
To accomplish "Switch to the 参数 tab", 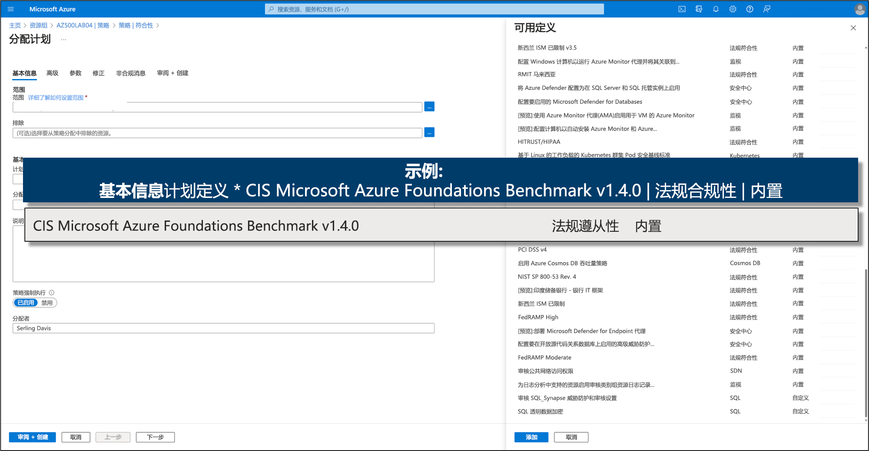I will (x=76, y=73).
